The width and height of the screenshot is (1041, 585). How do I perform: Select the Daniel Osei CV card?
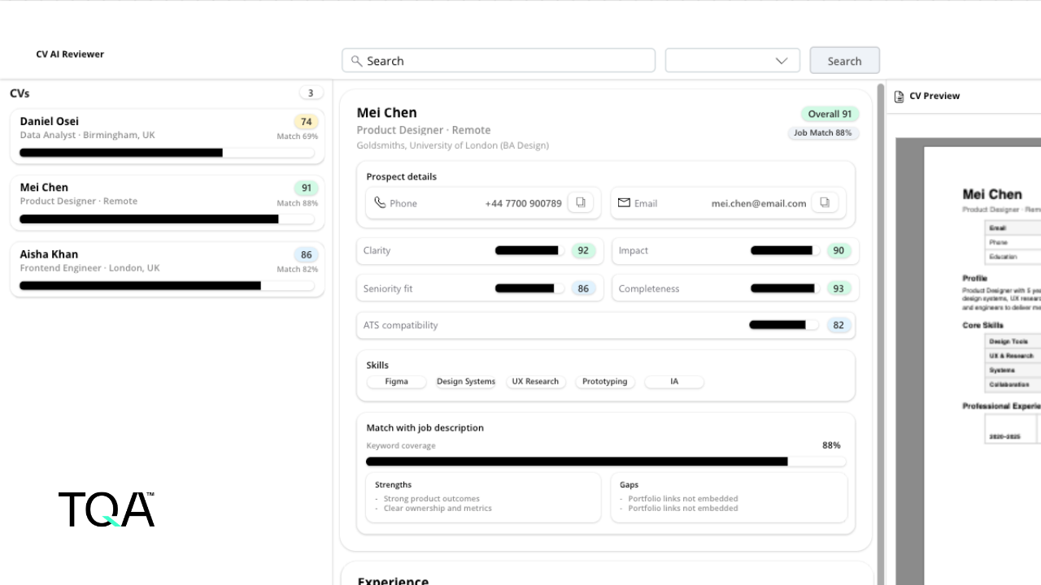[x=167, y=136]
